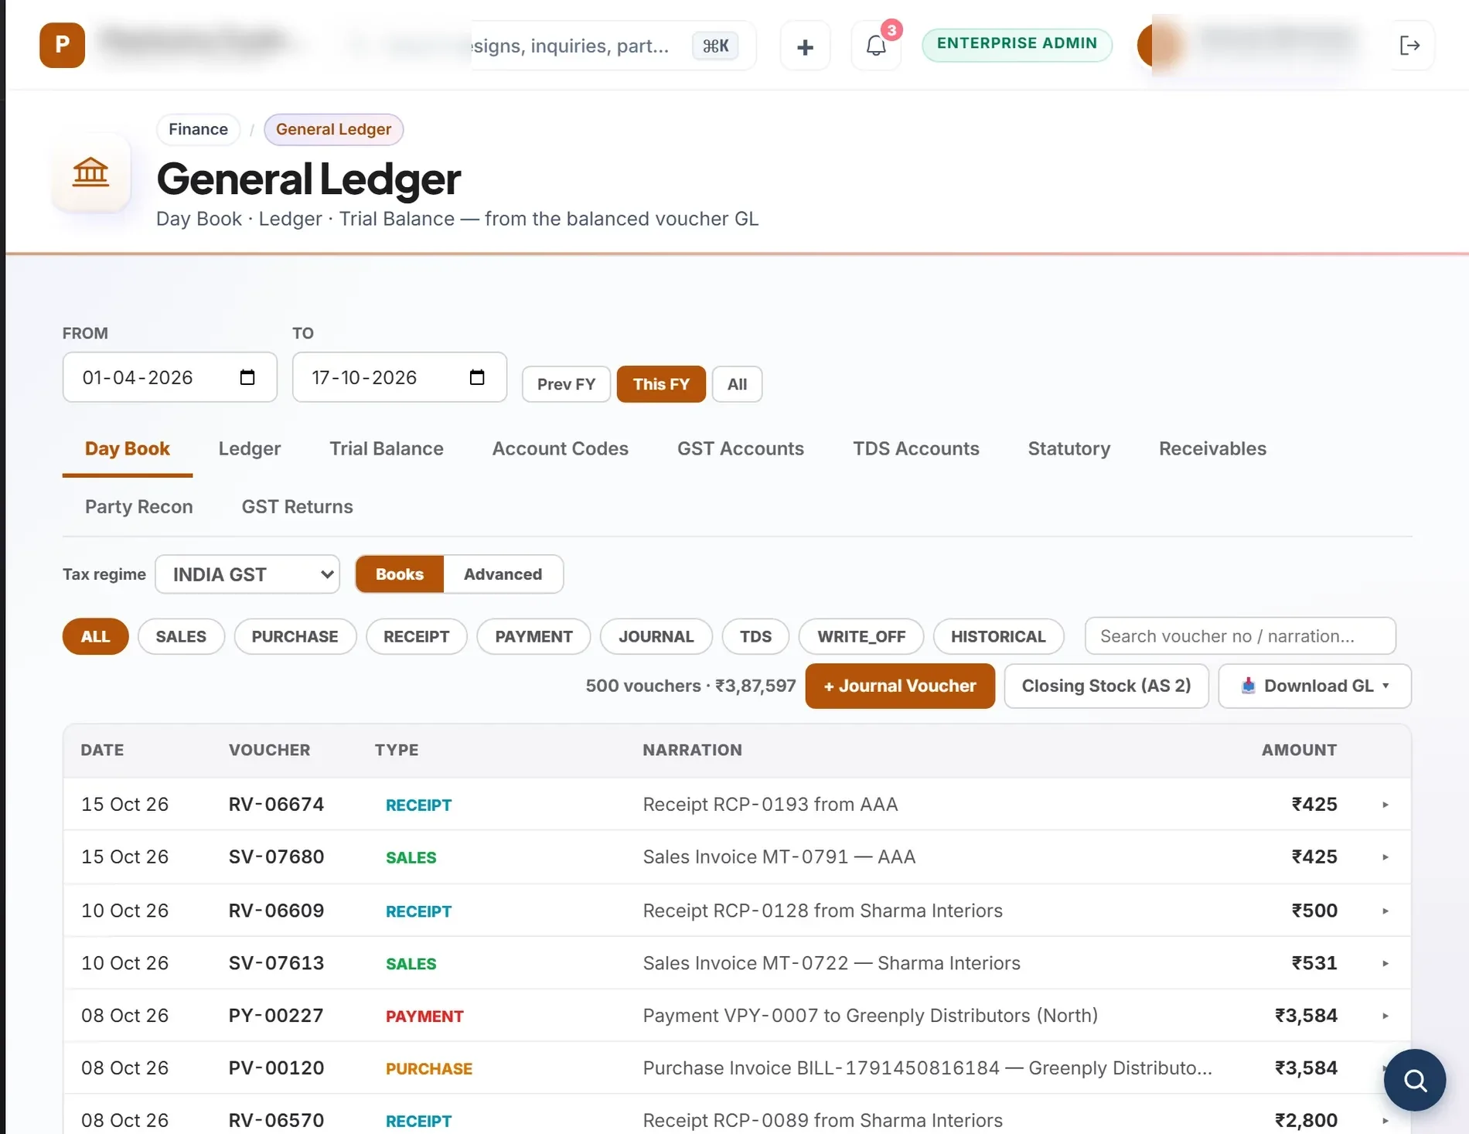1469x1134 pixels.
Task: Click the Finance breadcrumb link
Action: point(198,129)
